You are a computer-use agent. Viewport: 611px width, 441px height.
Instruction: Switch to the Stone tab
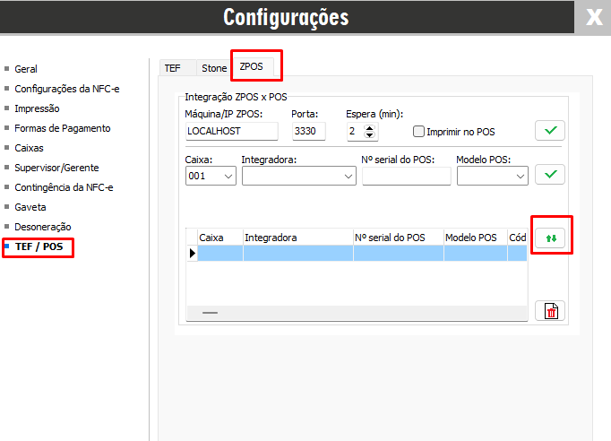pyautogui.click(x=213, y=68)
